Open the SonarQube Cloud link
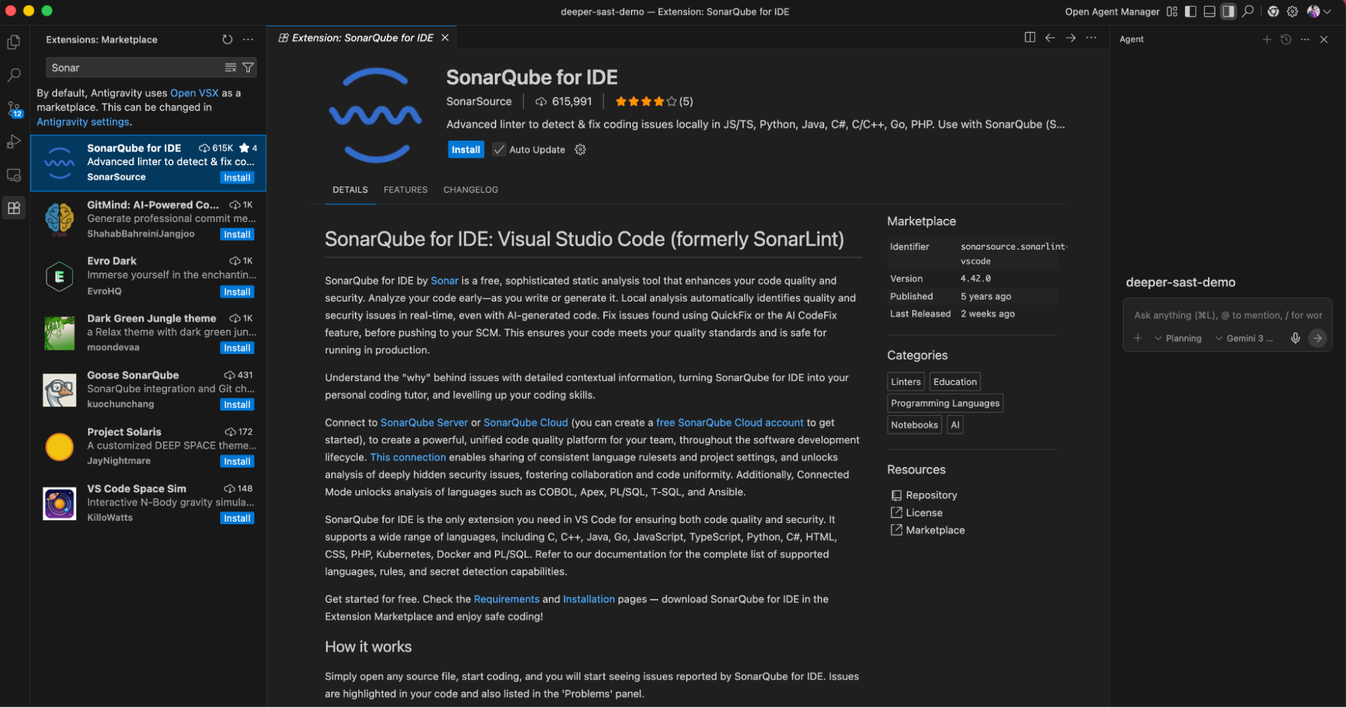Image resolution: width=1346 pixels, height=708 pixels. [x=525, y=423]
